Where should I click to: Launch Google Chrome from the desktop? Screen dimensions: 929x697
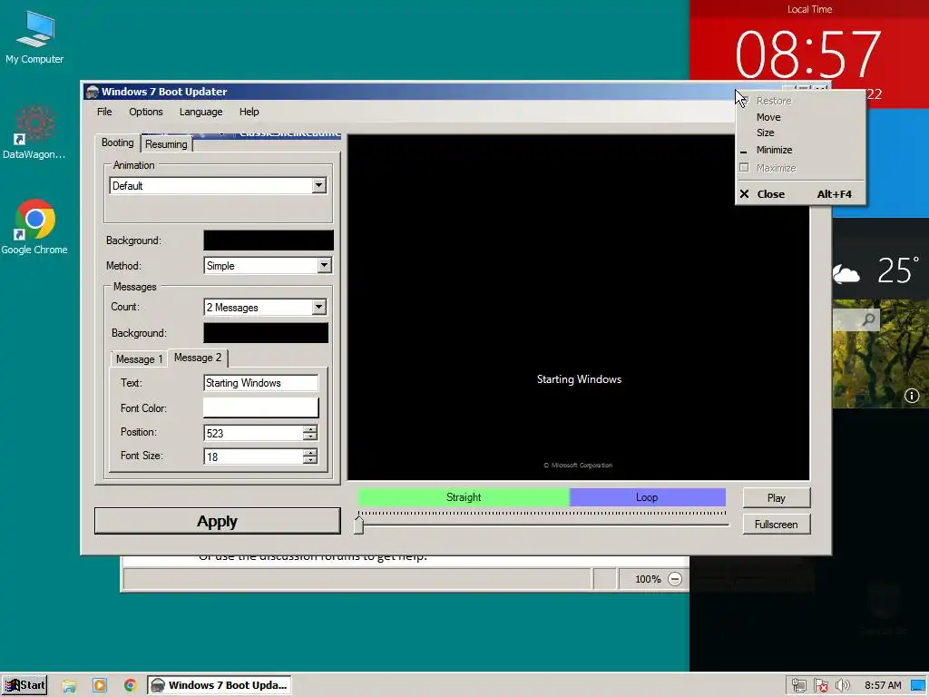click(x=34, y=228)
